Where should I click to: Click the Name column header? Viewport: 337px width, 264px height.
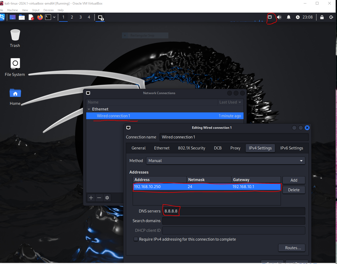(x=152, y=102)
